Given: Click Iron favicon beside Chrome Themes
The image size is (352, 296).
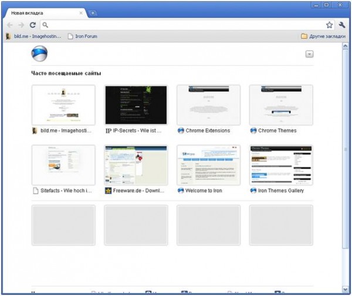Looking at the screenshot, I should point(253,130).
